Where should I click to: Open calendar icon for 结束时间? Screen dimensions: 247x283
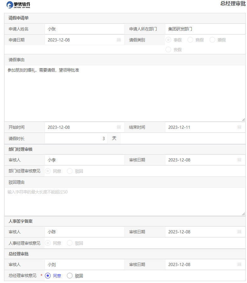[x=239, y=127]
